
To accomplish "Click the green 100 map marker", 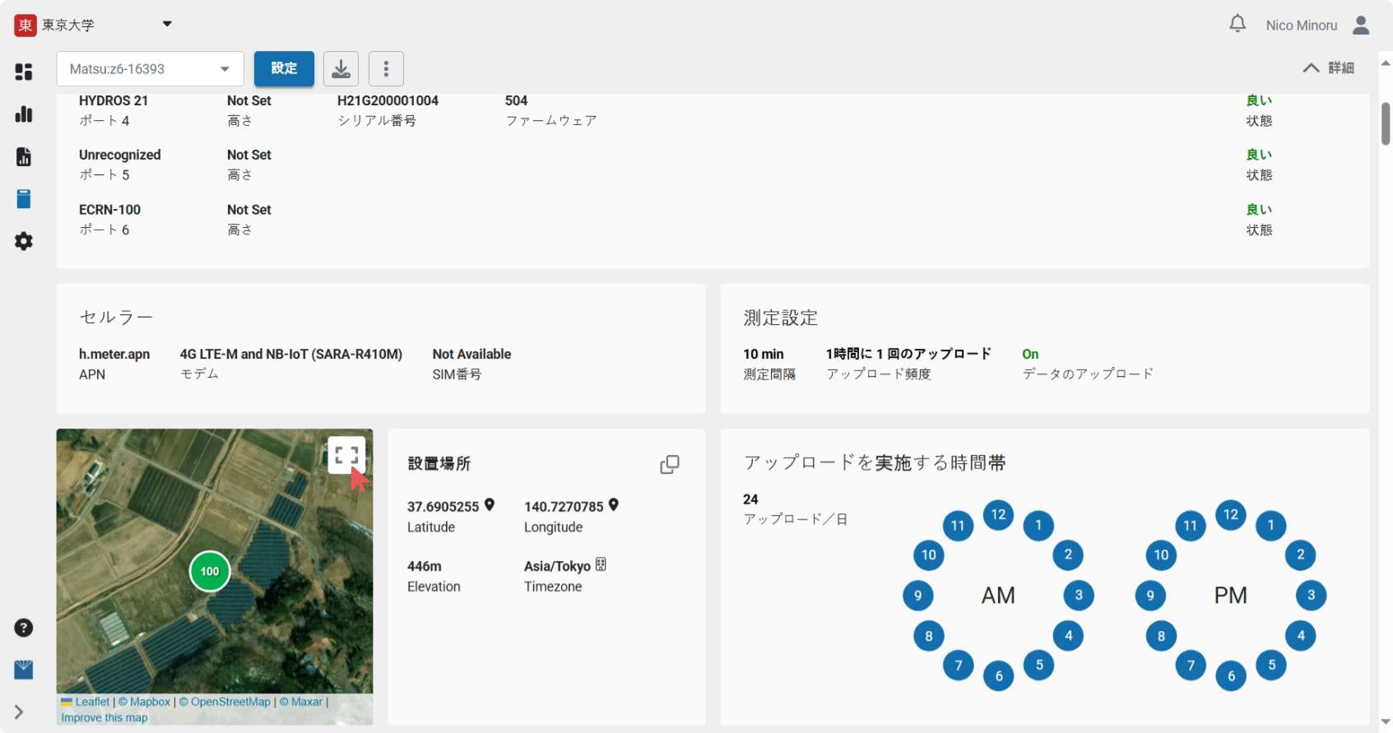I will (x=210, y=571).
